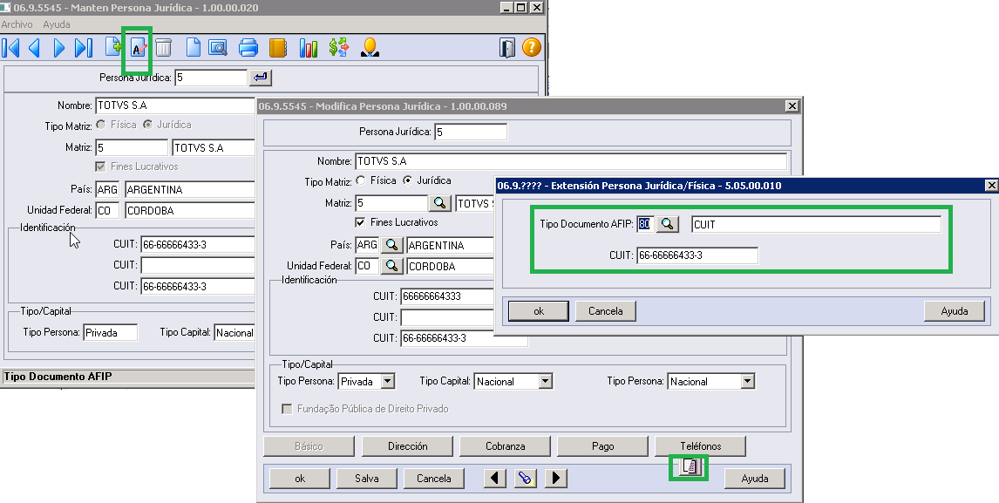Image resolution: width=999 pixels, height=503 pixels.
Task: Focus the Nombre field in the Modifica window
Action: [571, 161]
